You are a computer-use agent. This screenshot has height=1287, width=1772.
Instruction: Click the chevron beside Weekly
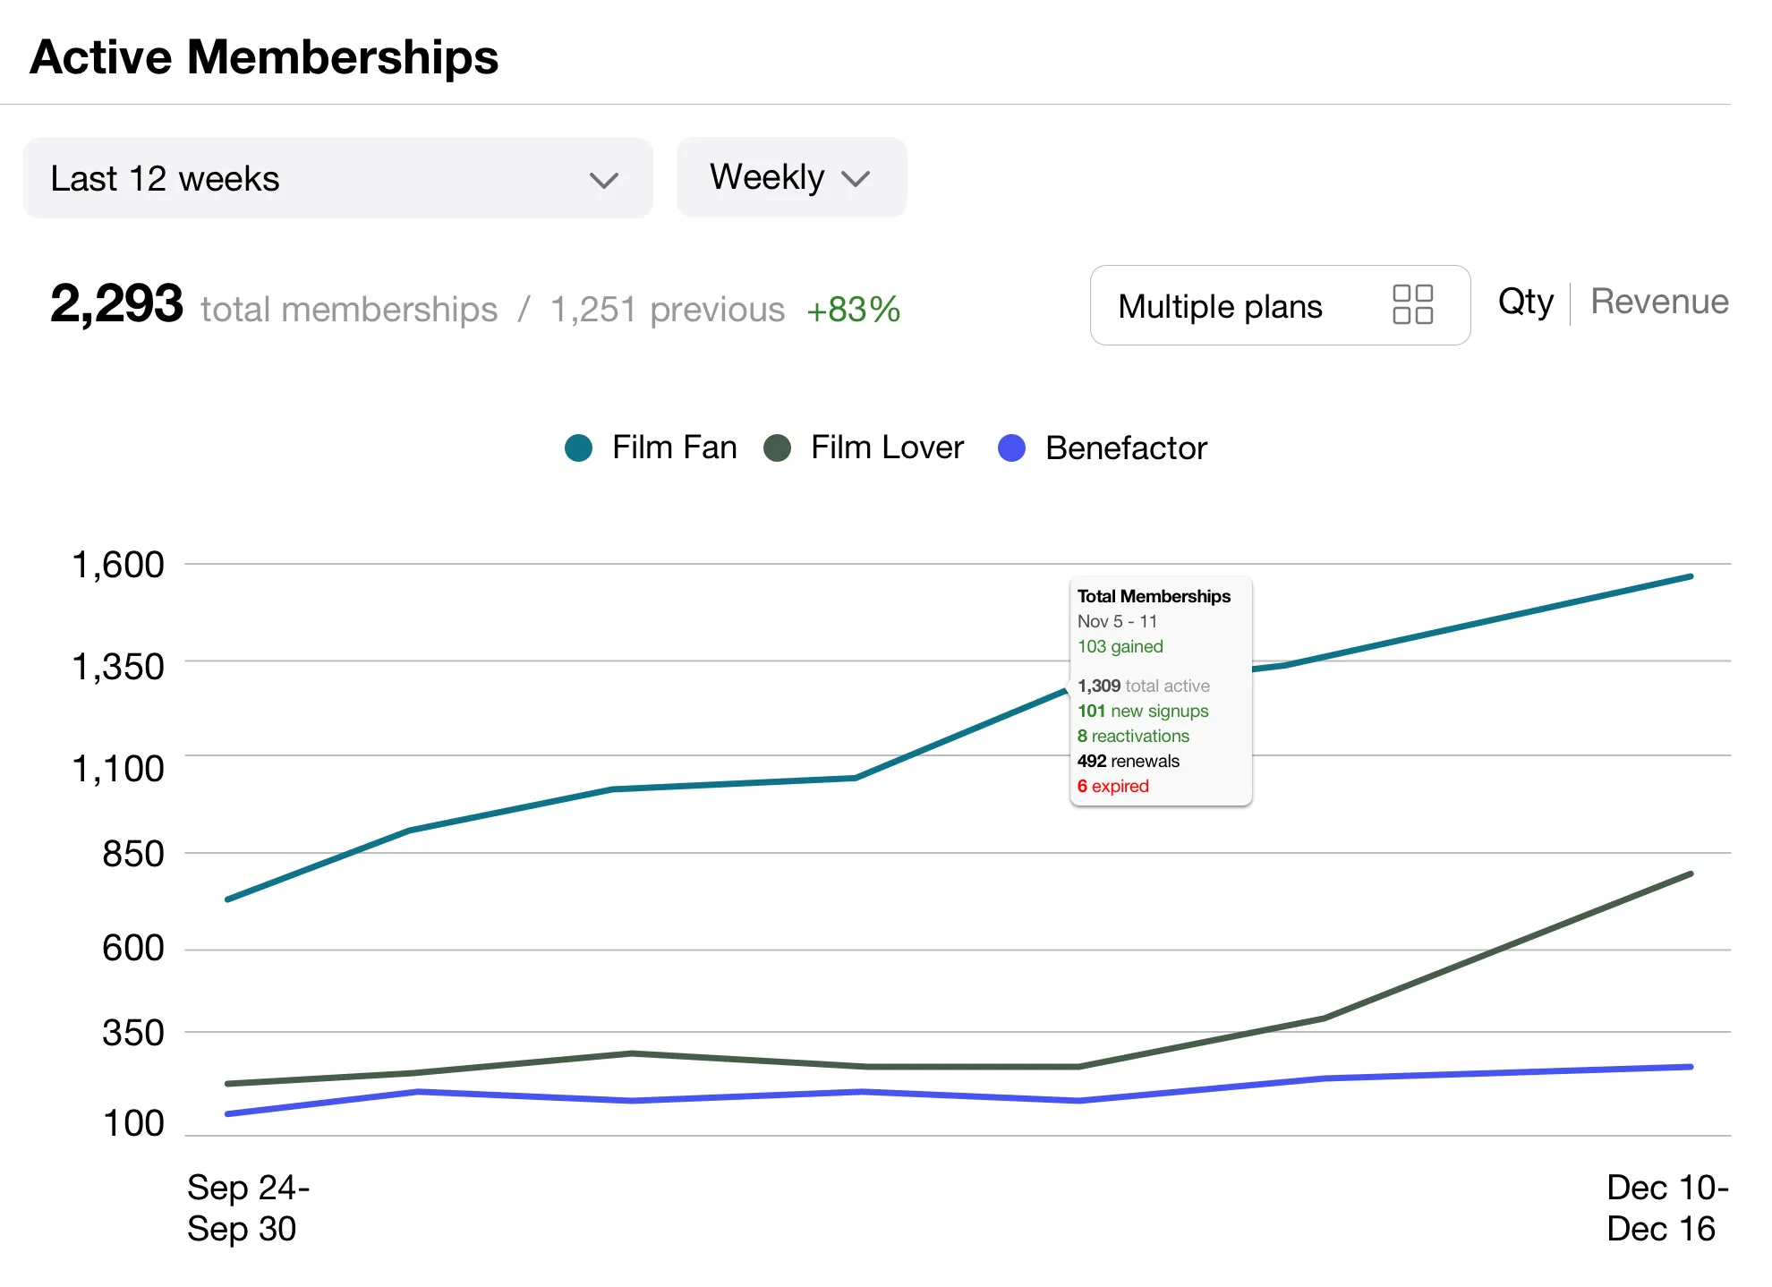[x=856, y=179]
